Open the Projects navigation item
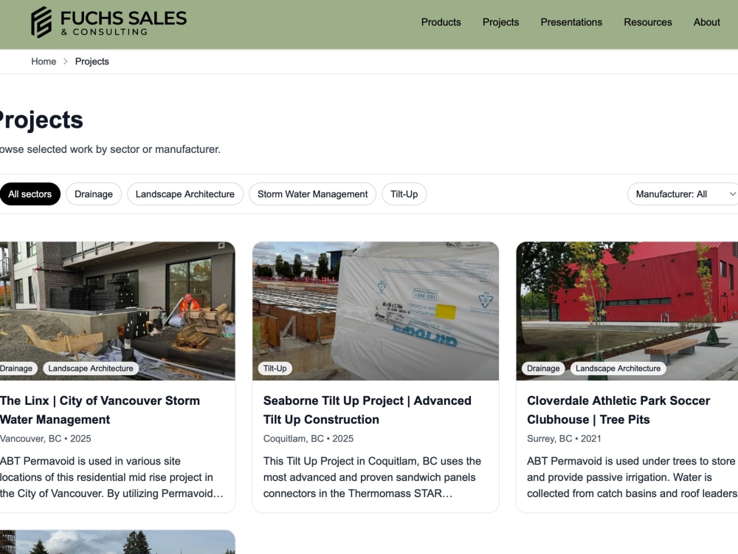 pyautogui.click(x=500, y=22)
